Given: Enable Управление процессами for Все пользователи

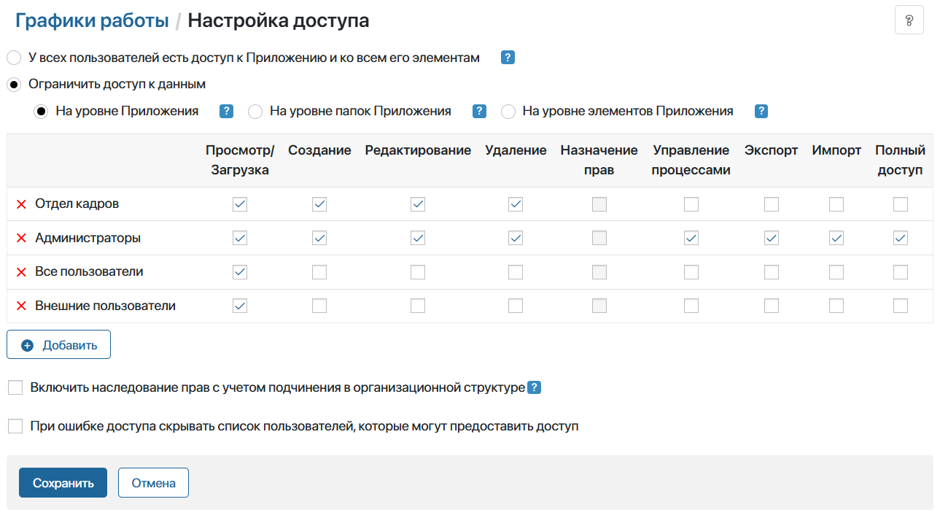Looking at the screenshot, I should click(691, 272).
